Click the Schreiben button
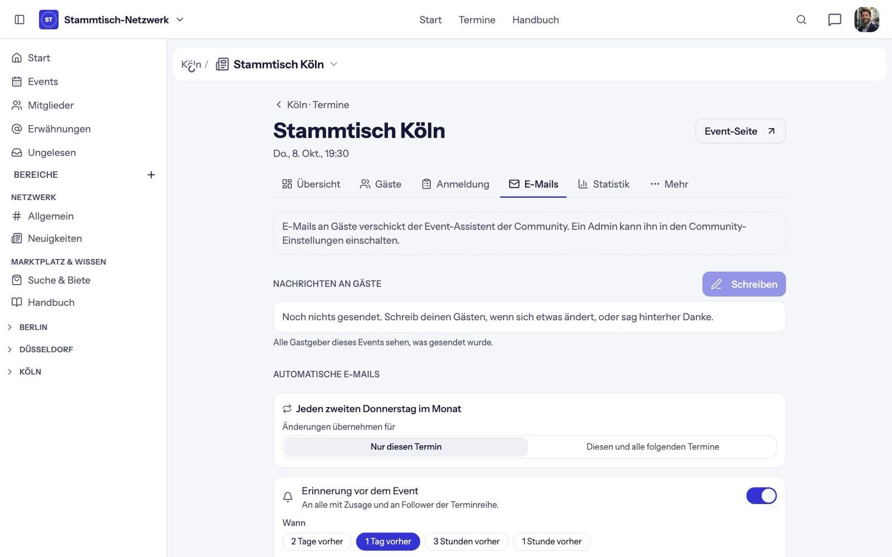 (744, 284)
